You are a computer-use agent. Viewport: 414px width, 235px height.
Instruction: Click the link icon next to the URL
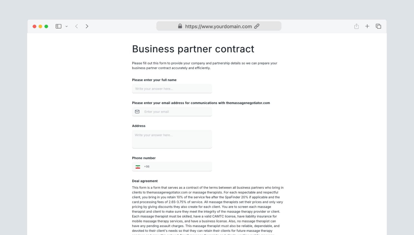pyautogui.click(x=256, y=26)
